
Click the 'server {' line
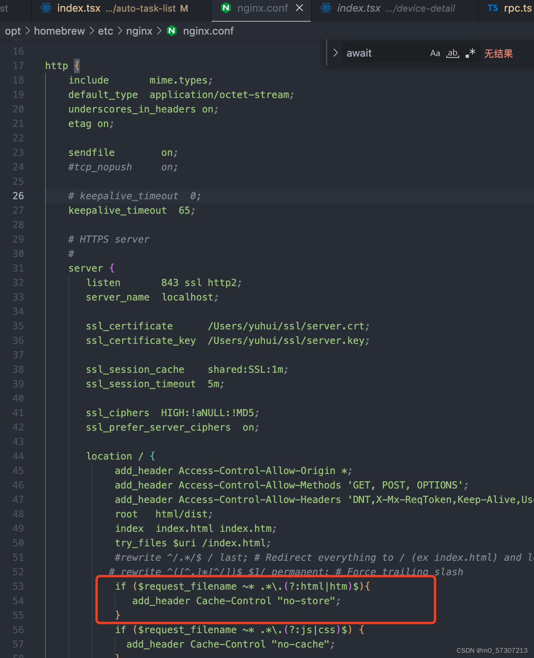tap(91, 268)
